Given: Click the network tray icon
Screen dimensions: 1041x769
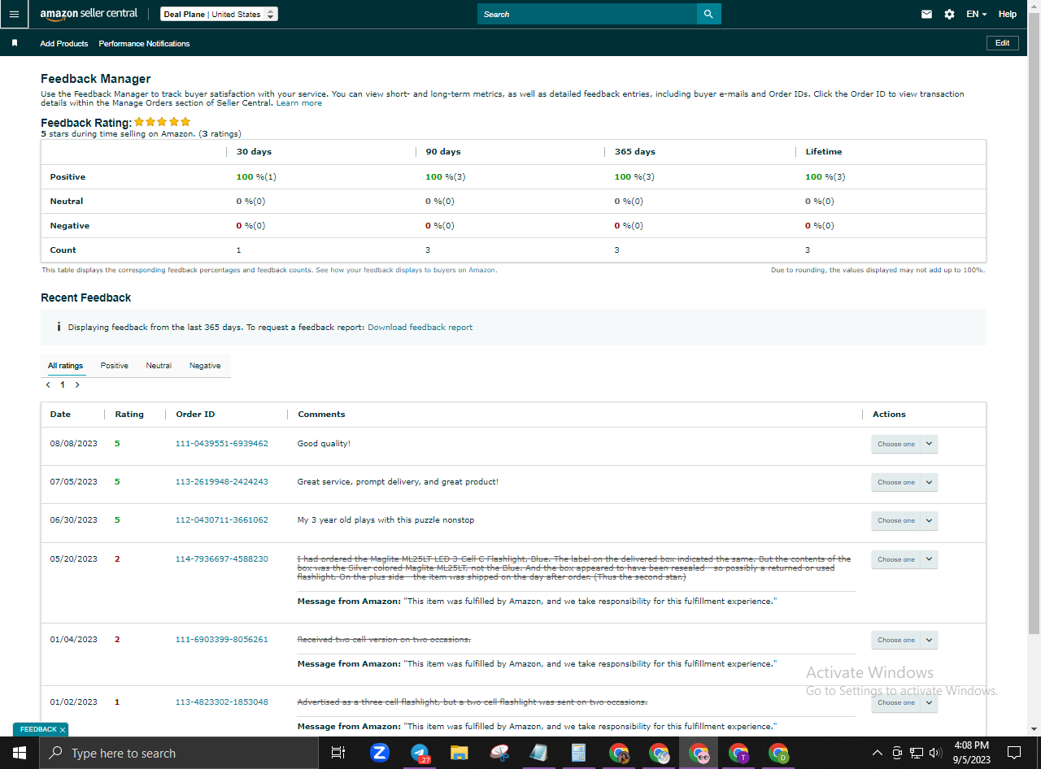Looking at the screenshot, I should pos(917,753).
